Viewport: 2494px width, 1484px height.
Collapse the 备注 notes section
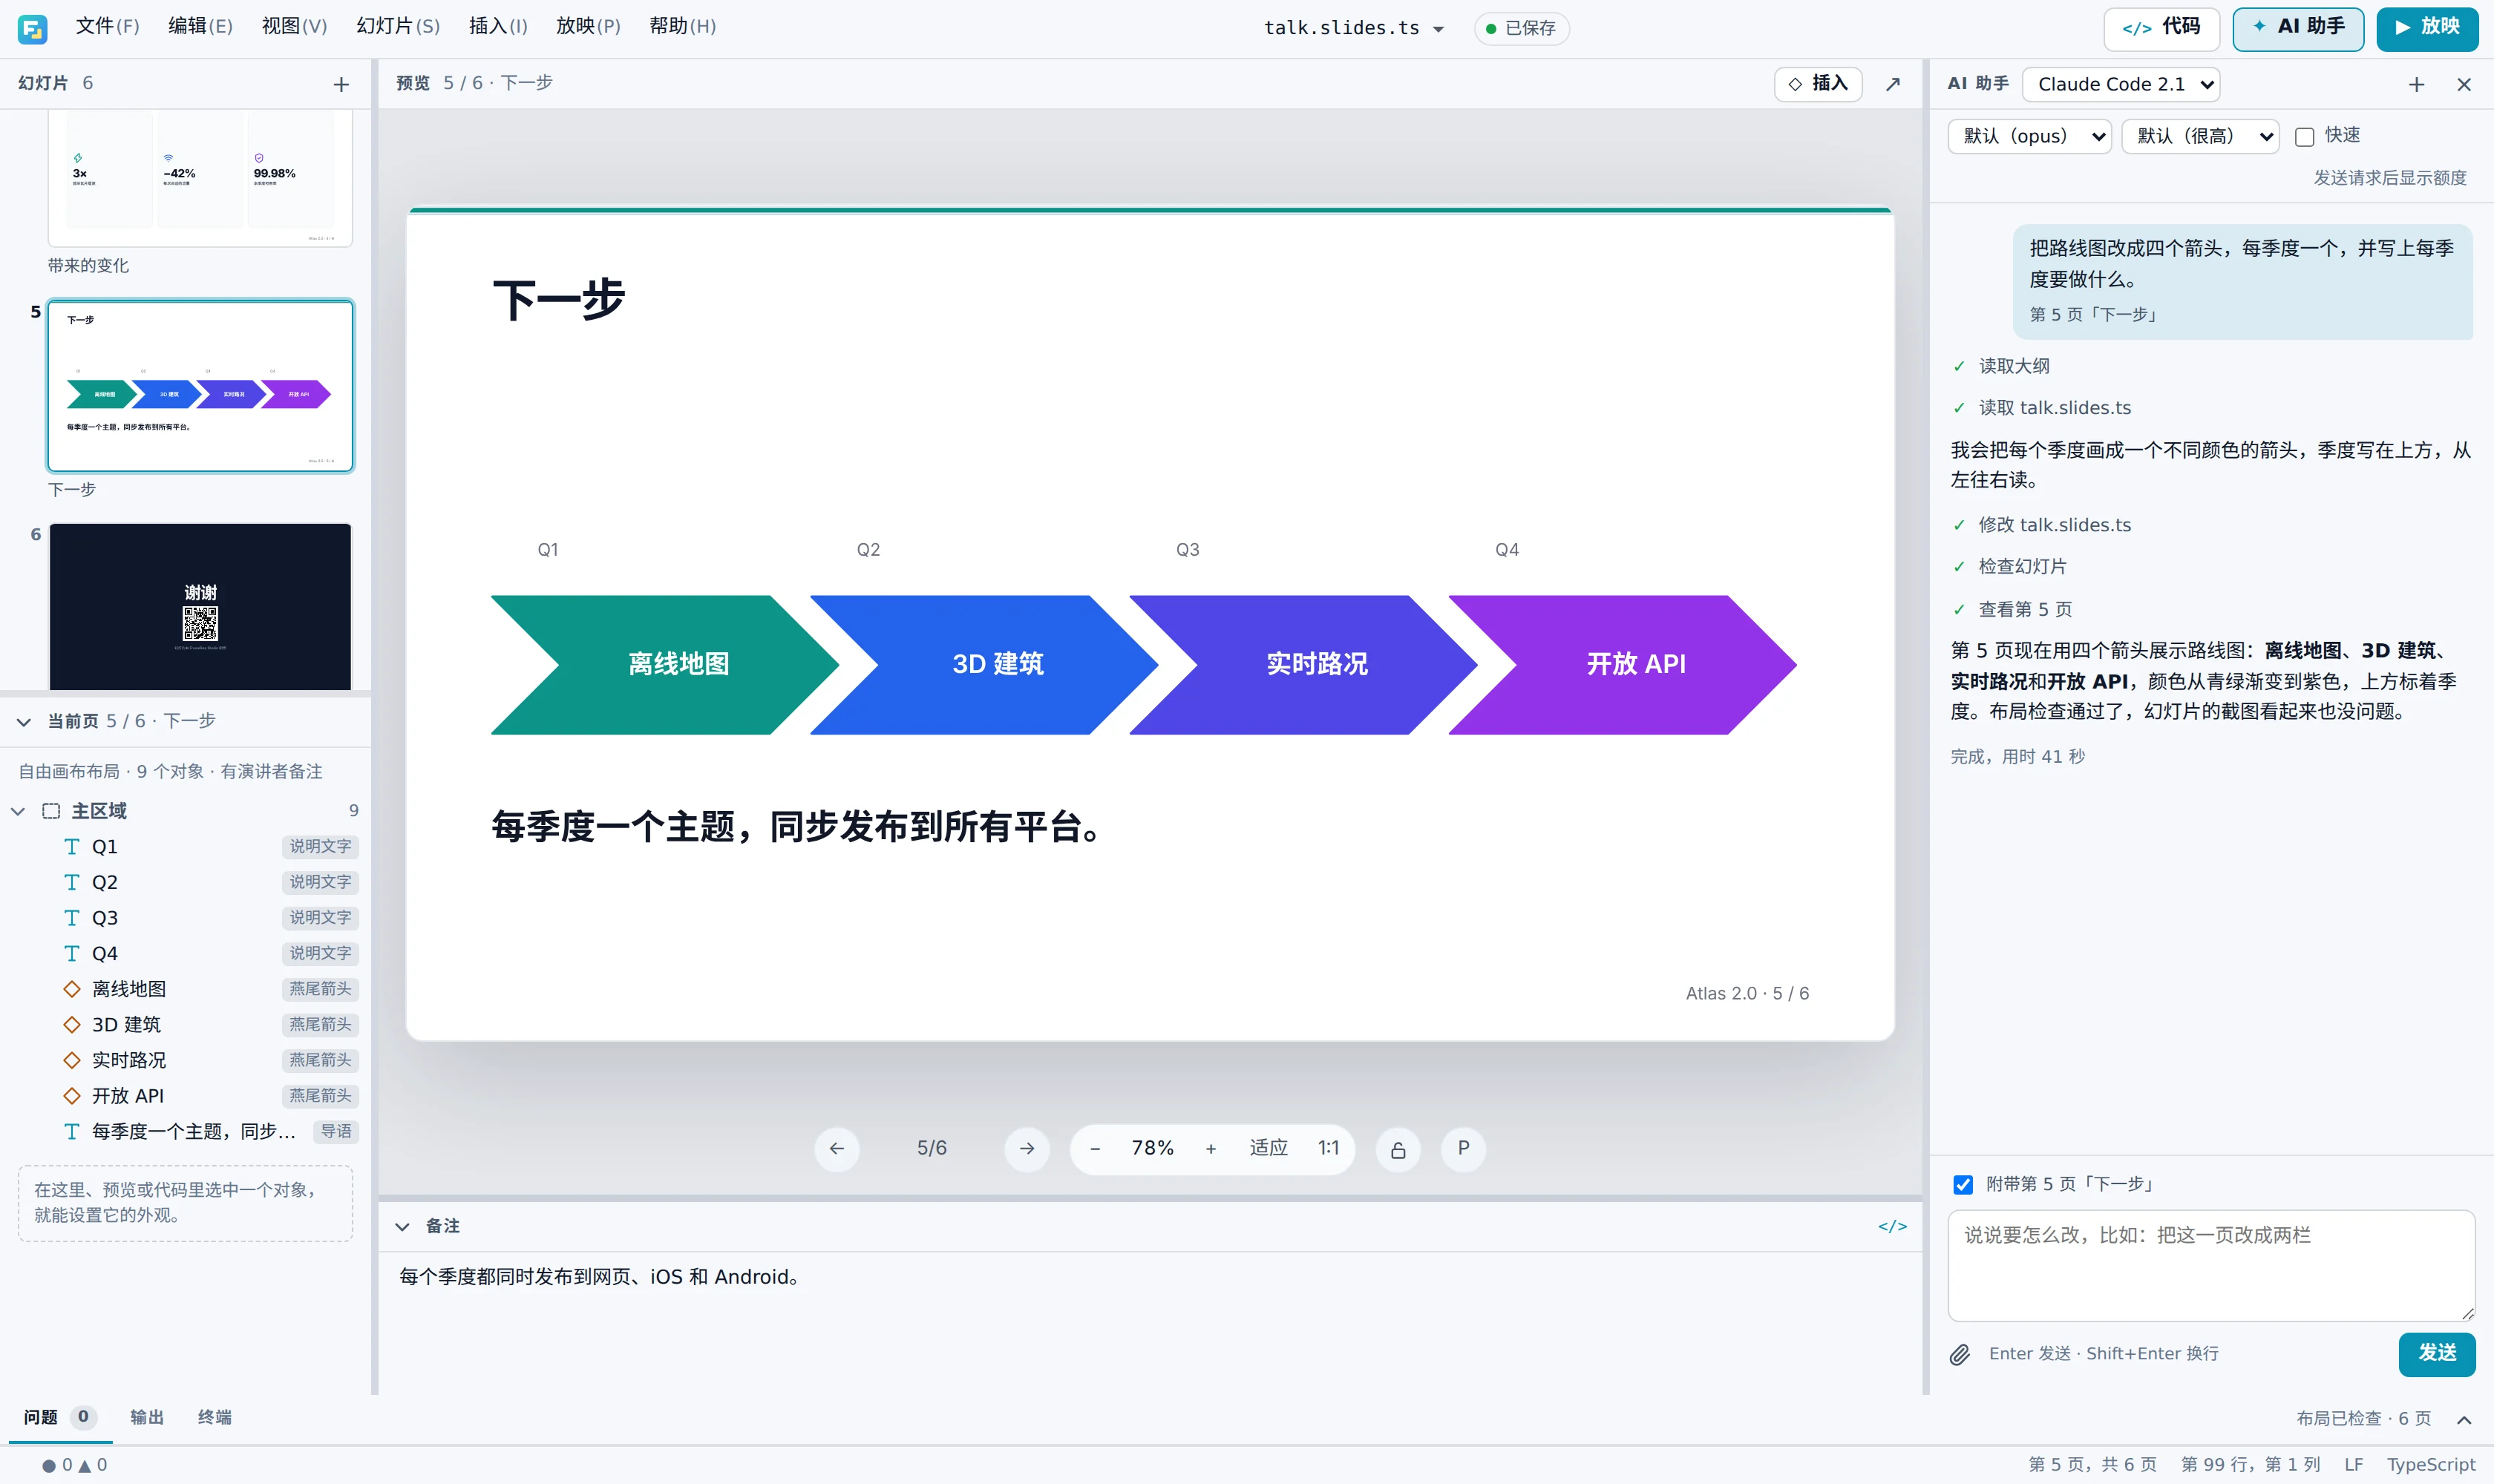[x=402, y=1227]
